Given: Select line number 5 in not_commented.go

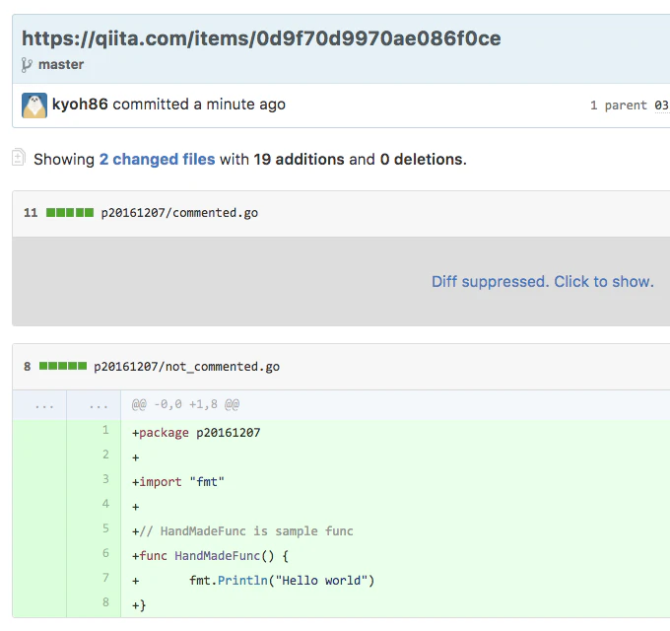Looking at the screenshot, I should point(105,528).
